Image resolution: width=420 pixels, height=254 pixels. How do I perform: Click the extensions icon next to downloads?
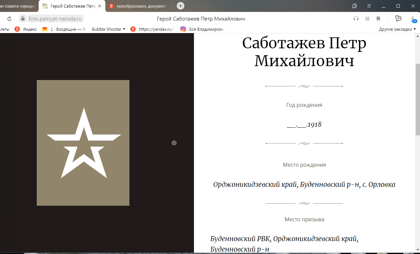click(398, 19)
